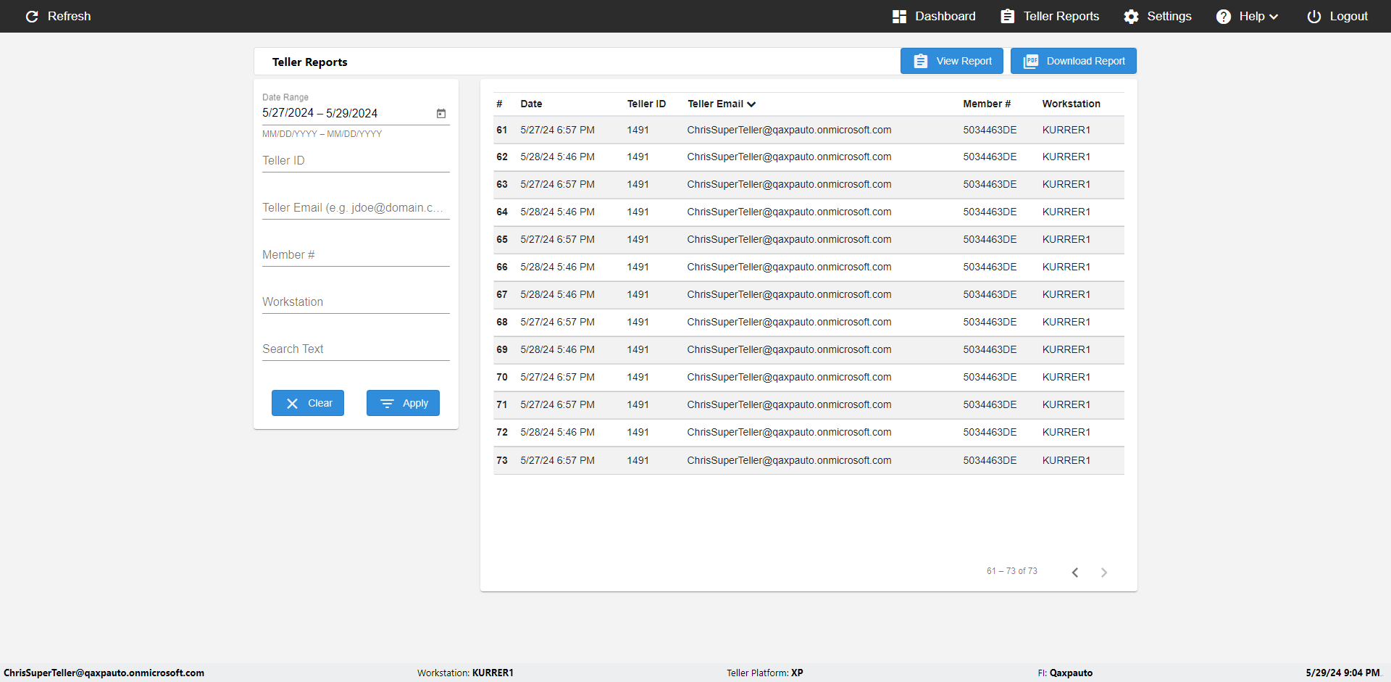The height and width of the screenshot is (682, 1391).
Task: Click the date cell in row 70
Action: point(557,378)
